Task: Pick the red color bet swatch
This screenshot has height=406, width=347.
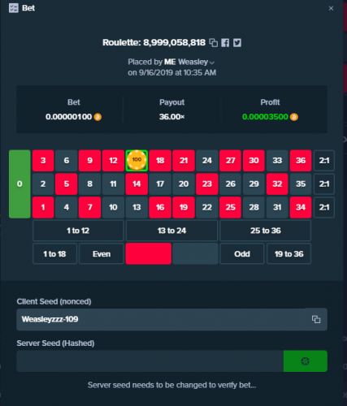Action: [x=149, y=254]
